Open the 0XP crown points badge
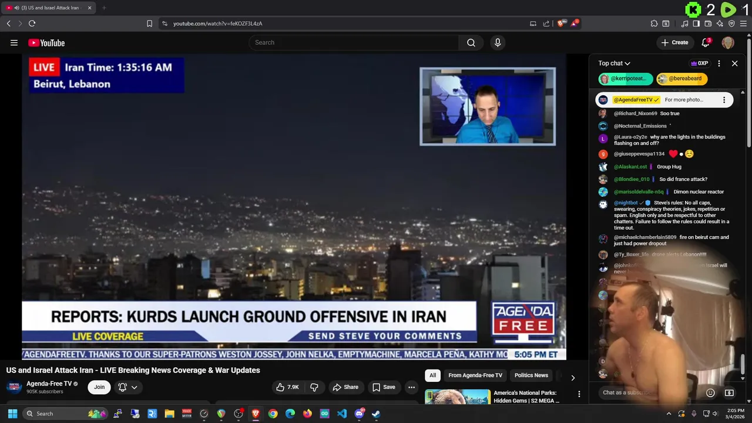752x423 pixels. pos(699,63)
